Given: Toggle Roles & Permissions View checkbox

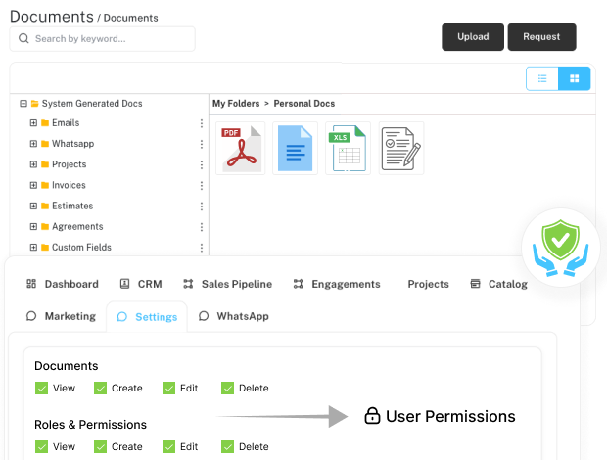Looking at the screenshot, I should tap(41, 446).
